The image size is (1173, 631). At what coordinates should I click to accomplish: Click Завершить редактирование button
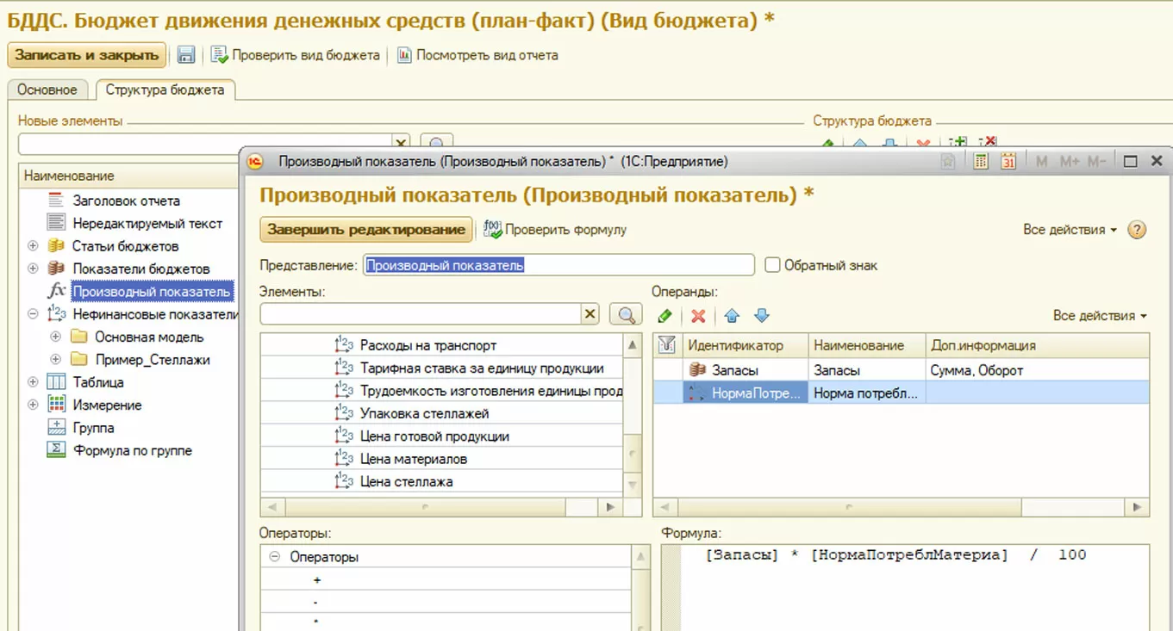365,230
